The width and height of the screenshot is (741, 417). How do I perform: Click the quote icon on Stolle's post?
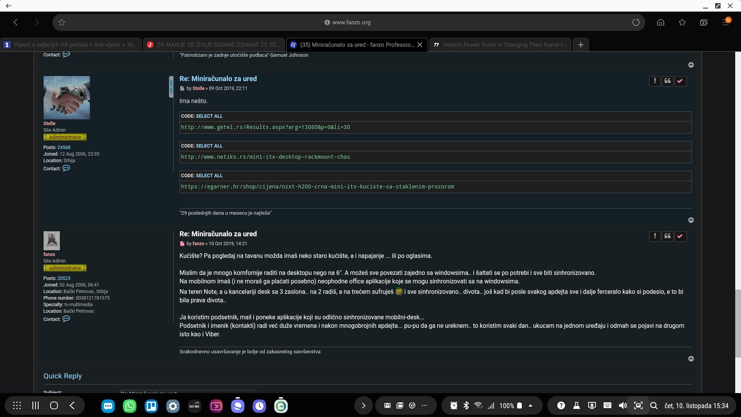[x=668, y=81]
